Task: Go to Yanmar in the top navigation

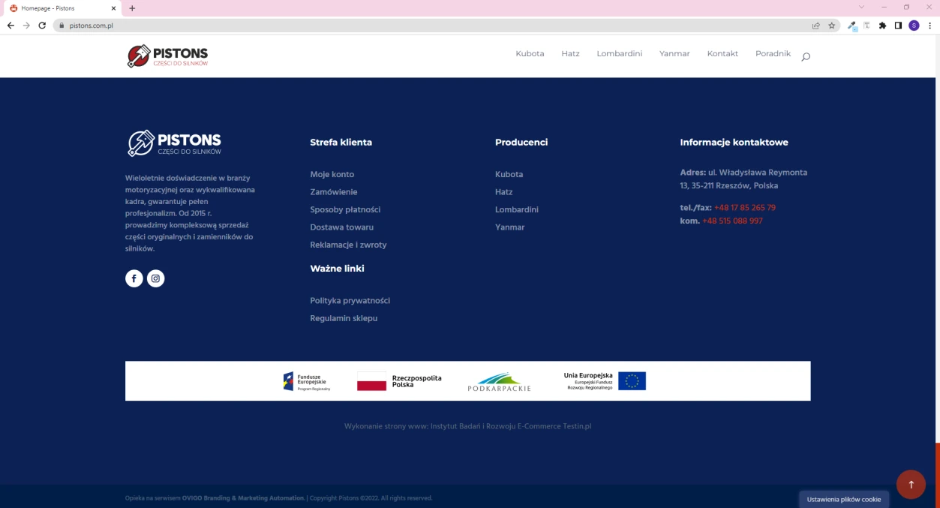Action: 674,53
